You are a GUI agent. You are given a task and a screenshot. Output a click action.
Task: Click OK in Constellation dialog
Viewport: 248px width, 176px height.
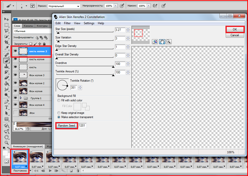tap(235, 29)
